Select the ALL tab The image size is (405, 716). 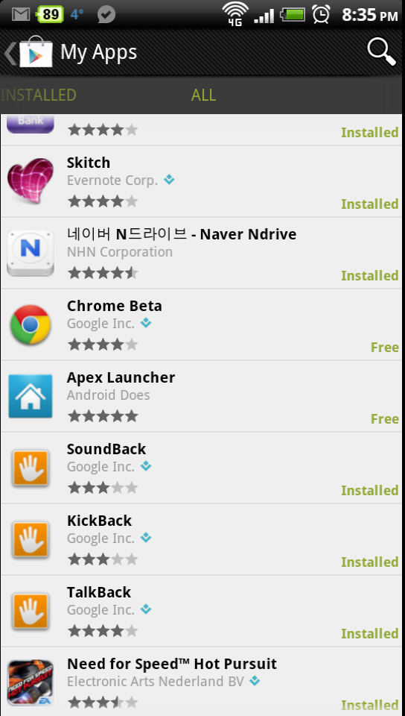pyautogui.click(x=203, y=95)
